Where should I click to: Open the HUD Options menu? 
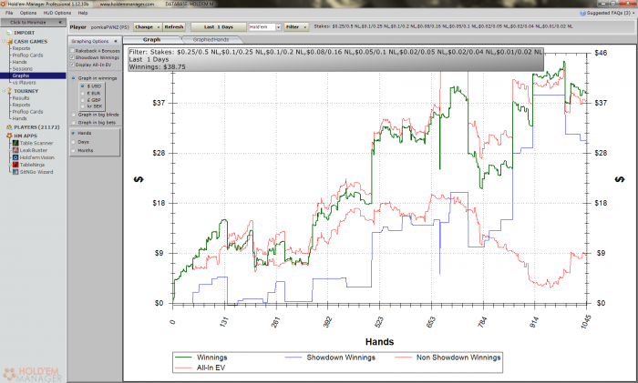tap(57, 13)
